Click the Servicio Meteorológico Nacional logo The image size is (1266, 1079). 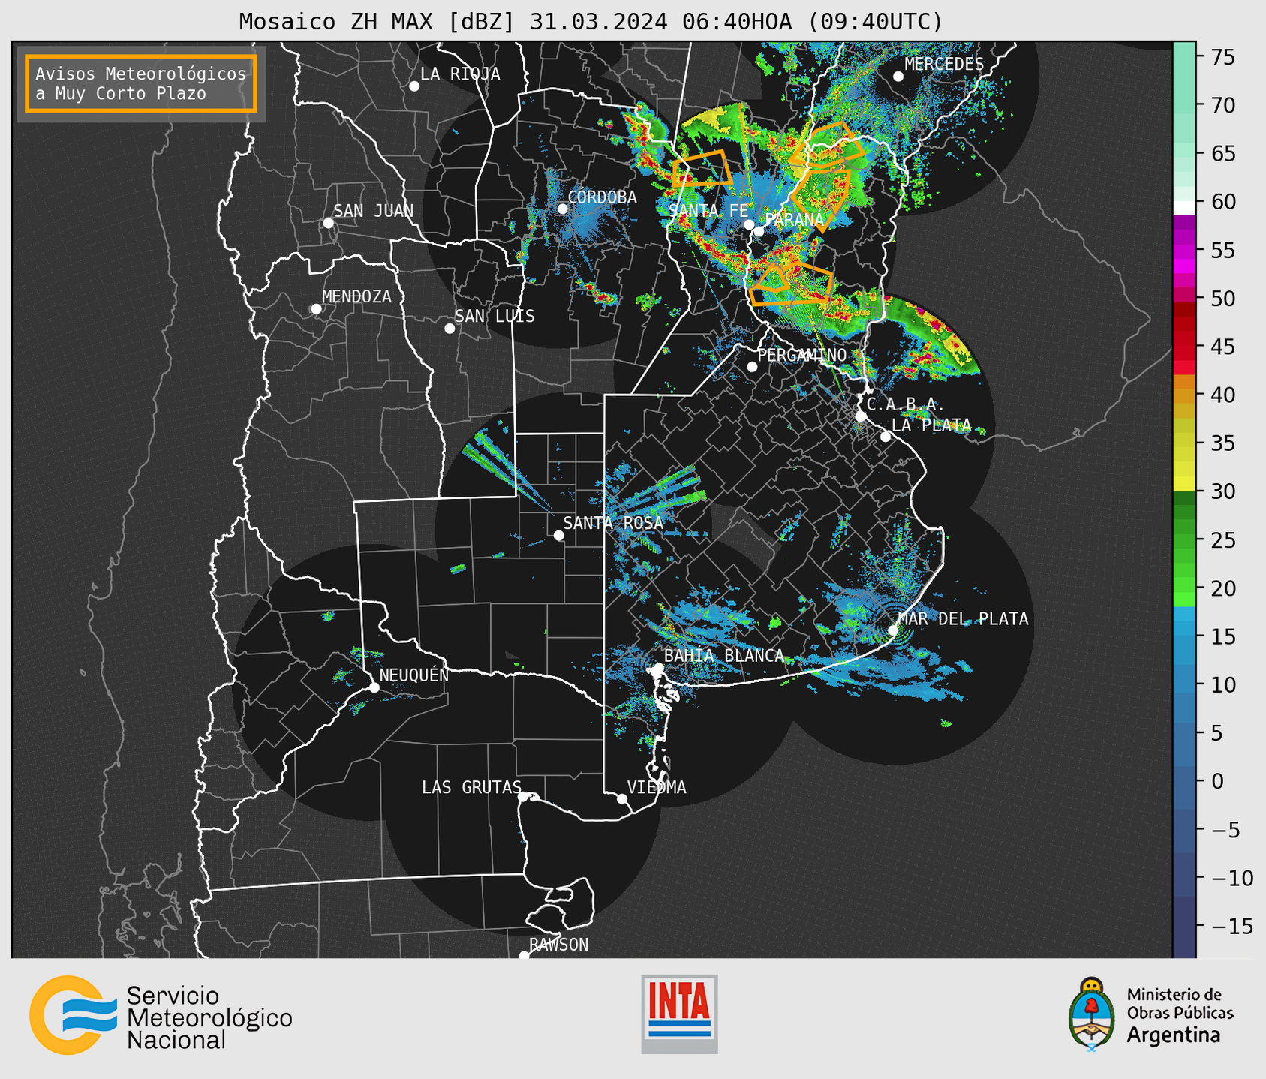[161, 1015]
